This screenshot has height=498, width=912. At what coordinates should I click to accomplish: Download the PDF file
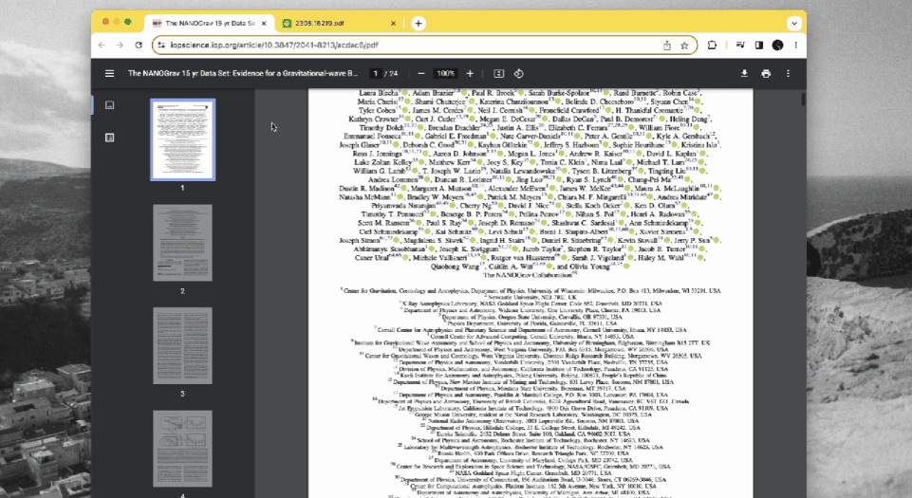[744, 74]
